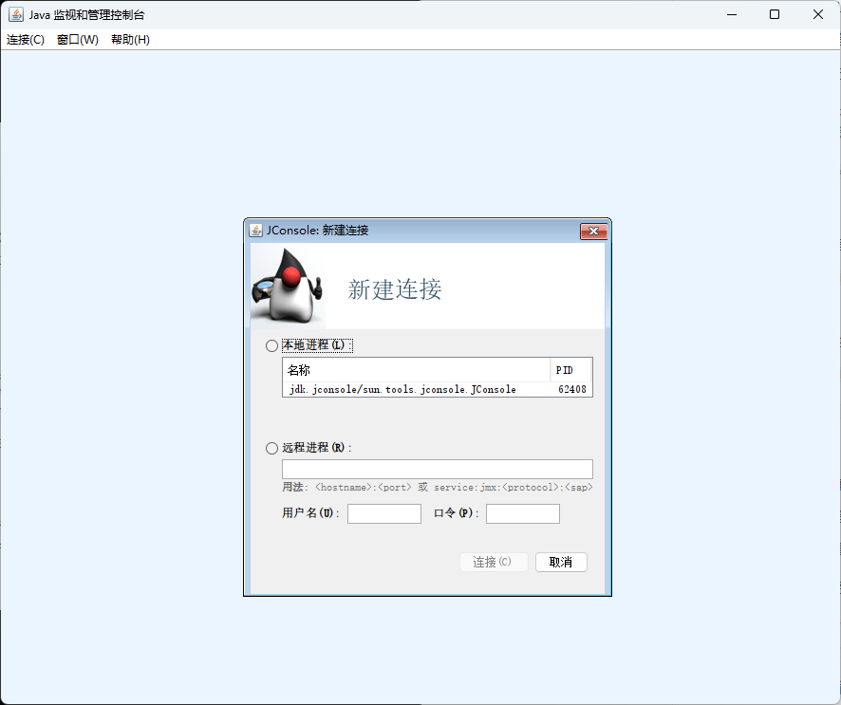Click the Java icon in main title bar

point(16,14)
